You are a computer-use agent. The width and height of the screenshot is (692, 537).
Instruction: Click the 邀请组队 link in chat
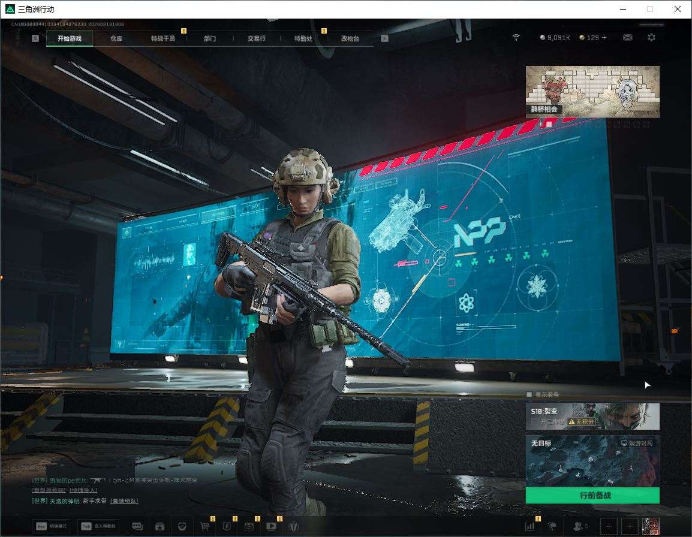[x=124, y=501]
